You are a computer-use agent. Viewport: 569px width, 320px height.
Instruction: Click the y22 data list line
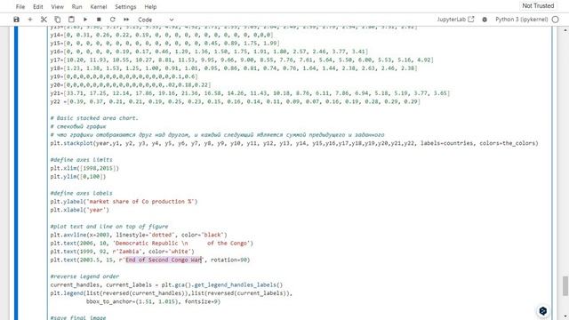click(236, 101)
